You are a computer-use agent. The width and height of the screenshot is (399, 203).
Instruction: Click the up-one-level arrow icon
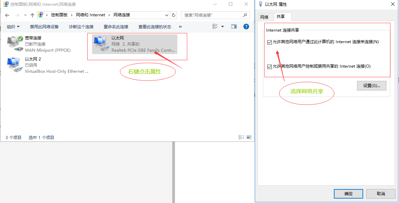[x=32, y=15]
